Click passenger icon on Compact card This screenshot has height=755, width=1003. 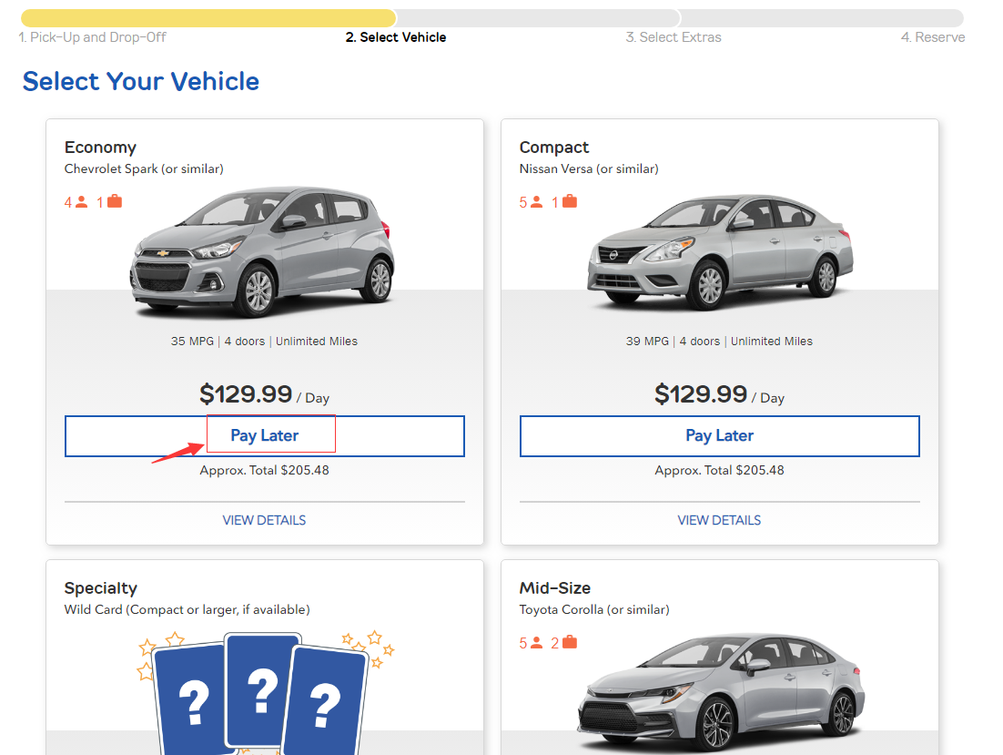537,202
